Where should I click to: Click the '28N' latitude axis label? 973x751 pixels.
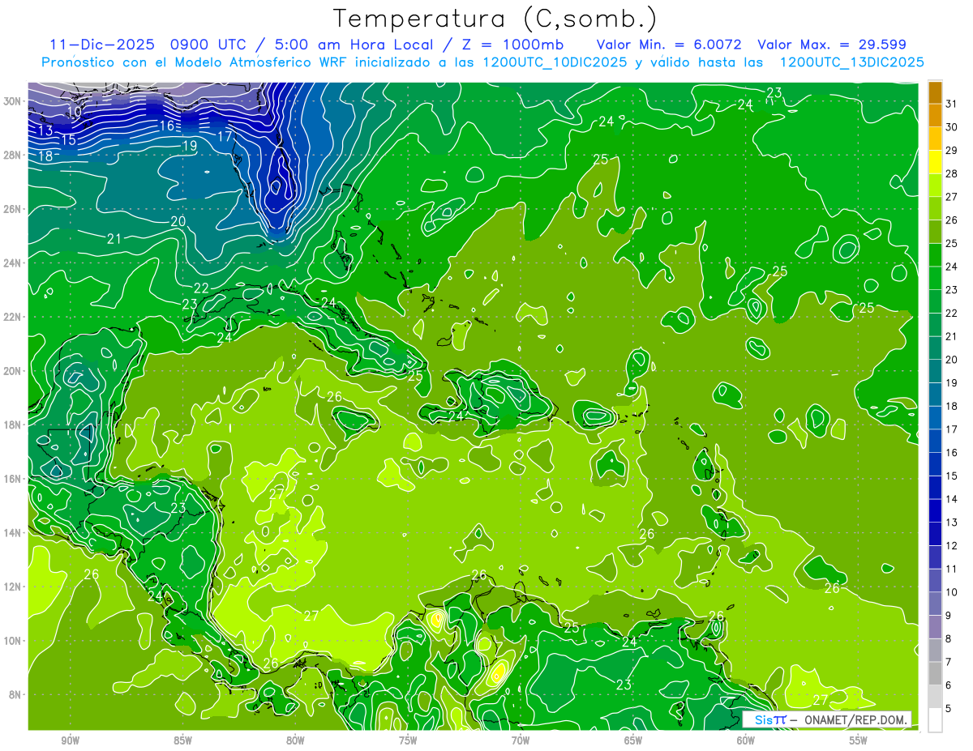pyautogui.click(x=12, y=155)
